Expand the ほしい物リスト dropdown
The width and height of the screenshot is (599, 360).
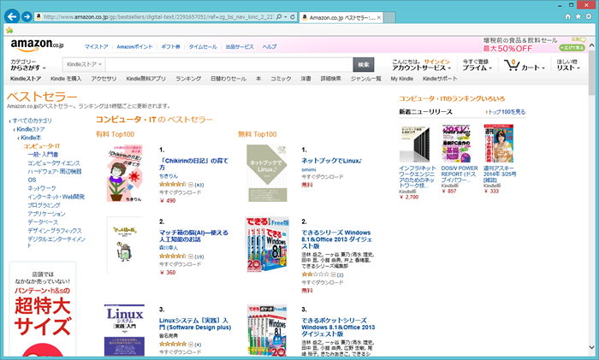click(x=568, y=64)
